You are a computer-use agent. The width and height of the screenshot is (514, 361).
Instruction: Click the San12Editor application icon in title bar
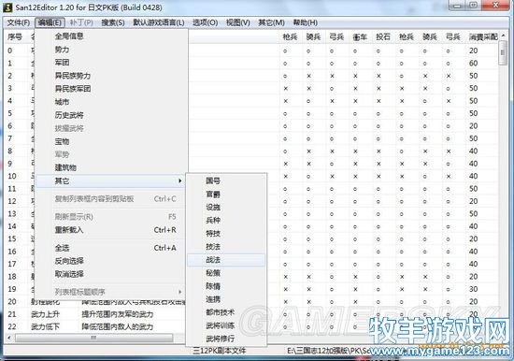pos(7,7)
